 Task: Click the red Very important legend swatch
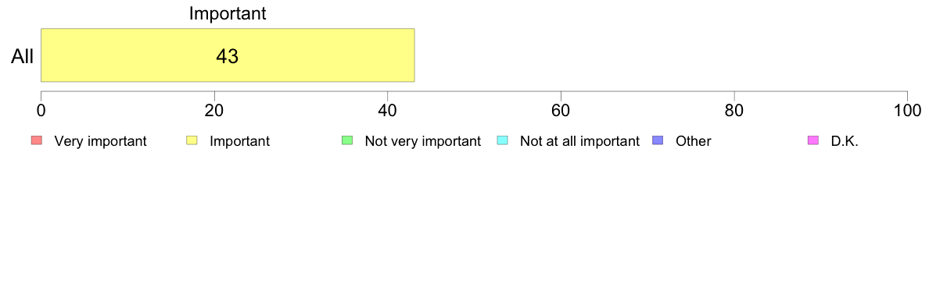click(36, 140)
